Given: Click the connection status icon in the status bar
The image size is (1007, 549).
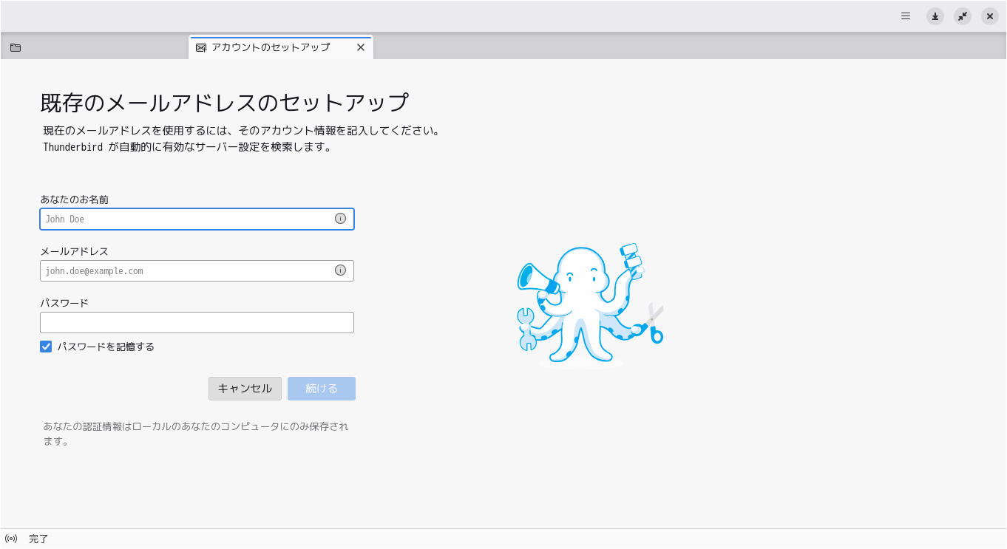Looking at the screenshot, I should pyautogui.click(x=11, y=539).
